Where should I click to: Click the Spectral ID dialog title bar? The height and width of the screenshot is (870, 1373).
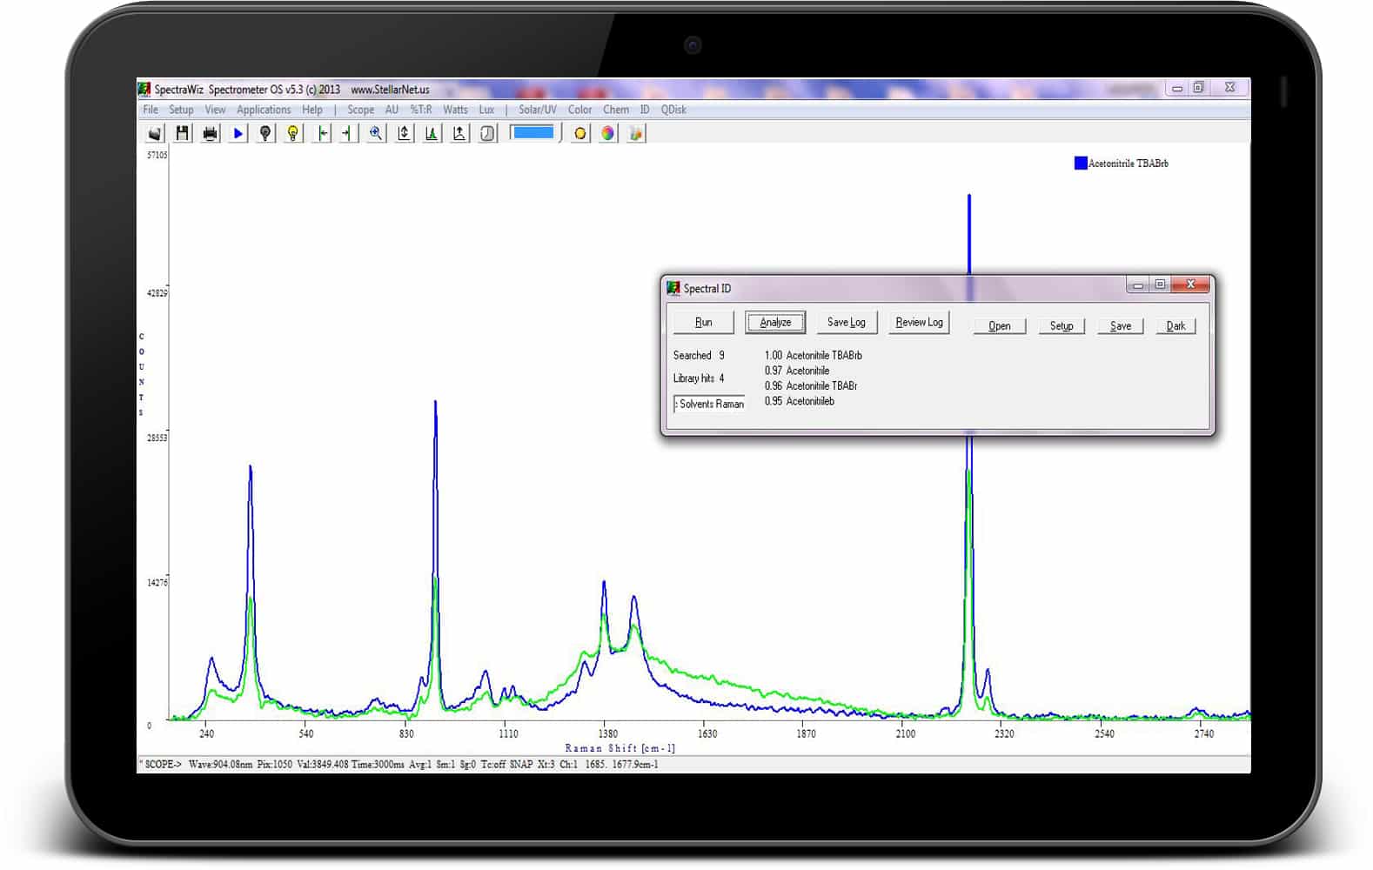coord(896,288)
